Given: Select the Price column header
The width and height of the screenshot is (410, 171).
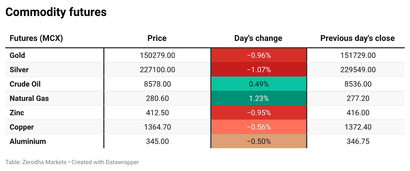Looking at the screenshot, I should 157,38.
